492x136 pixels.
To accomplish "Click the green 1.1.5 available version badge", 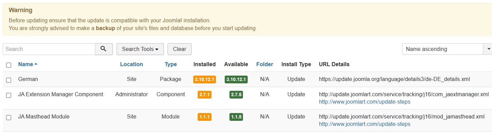I will click(236, 117).
